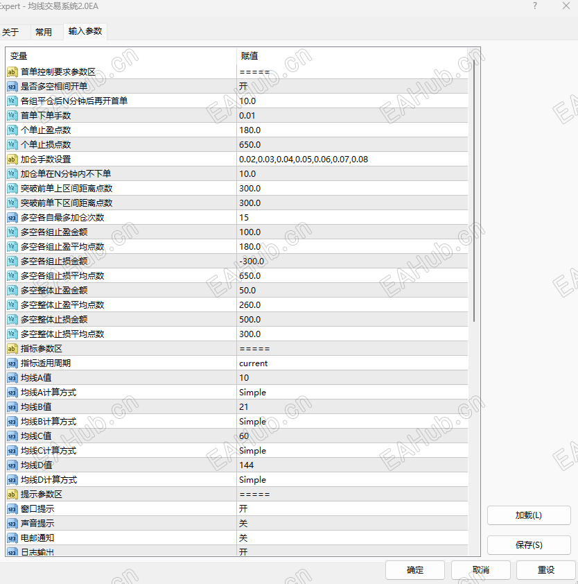Click the icon beside 多空各组止盈金额
Viewport: 578px width, 584px height.
12,232
